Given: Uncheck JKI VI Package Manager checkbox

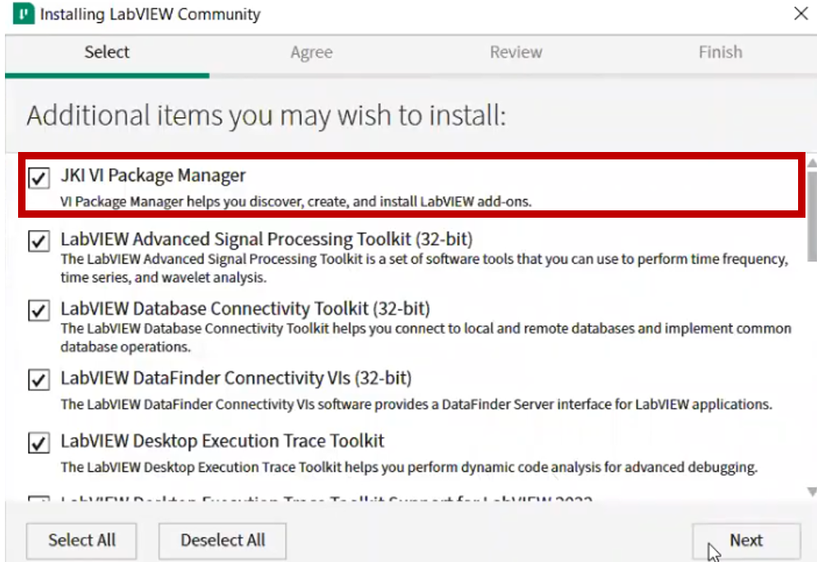Looking at the screenshot, I should [x=39, y=178].
